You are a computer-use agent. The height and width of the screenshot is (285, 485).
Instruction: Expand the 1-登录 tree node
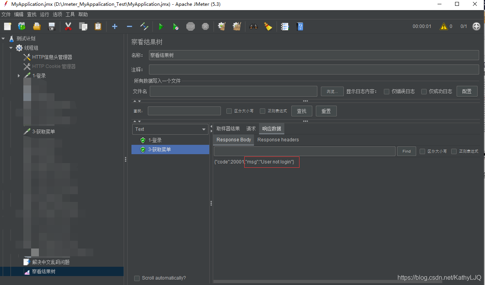click(19, 76)
